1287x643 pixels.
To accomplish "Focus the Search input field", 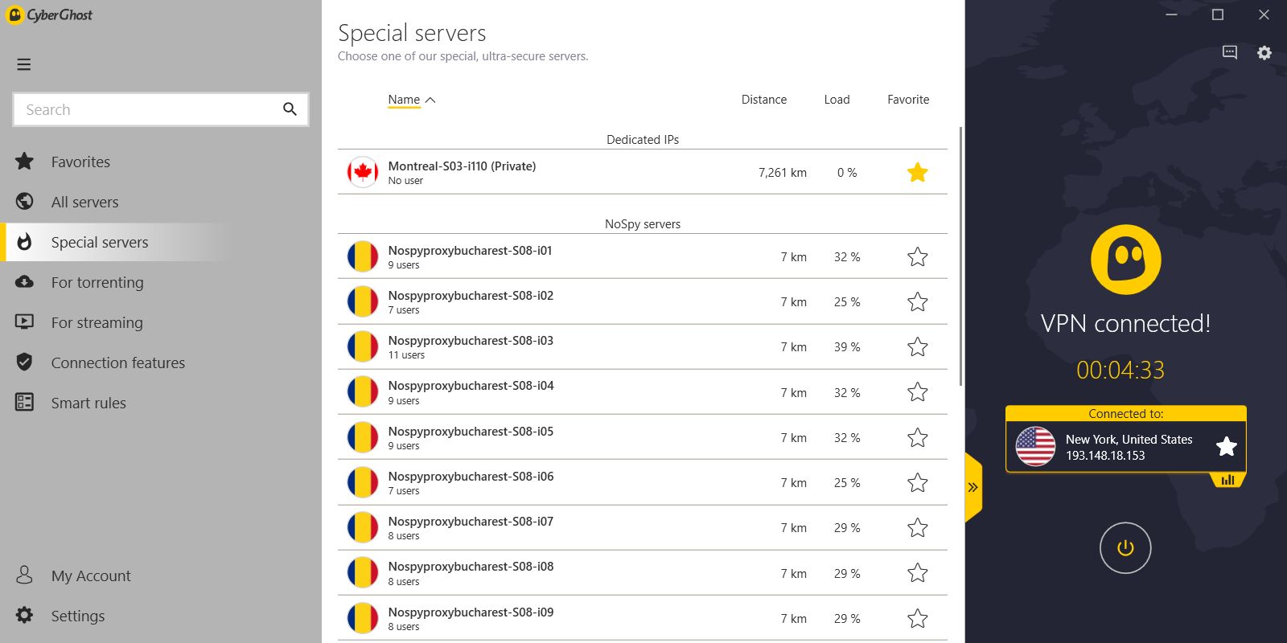I will coord(149,109).
